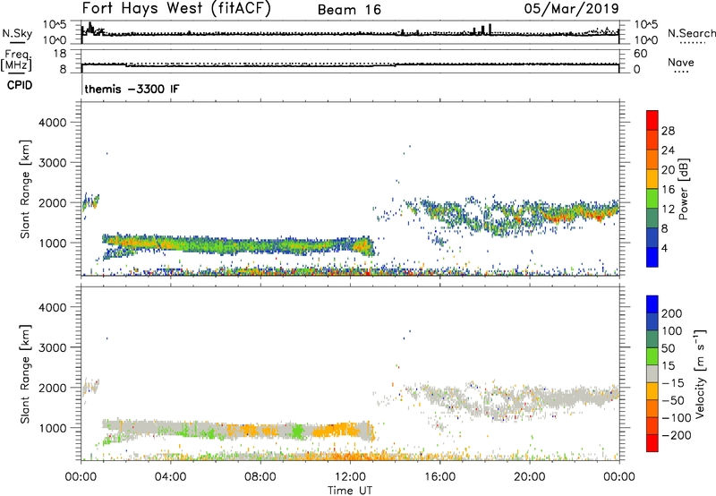This screenshot has height=496, width=716.
Task: Click the 'Power [dB]' color bar label
Action: (683, 189)
